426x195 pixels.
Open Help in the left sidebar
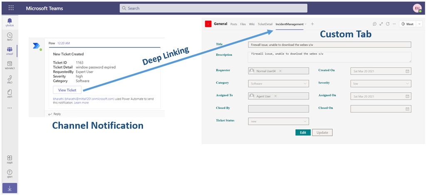pyautogui.click(x=10, y=173)
